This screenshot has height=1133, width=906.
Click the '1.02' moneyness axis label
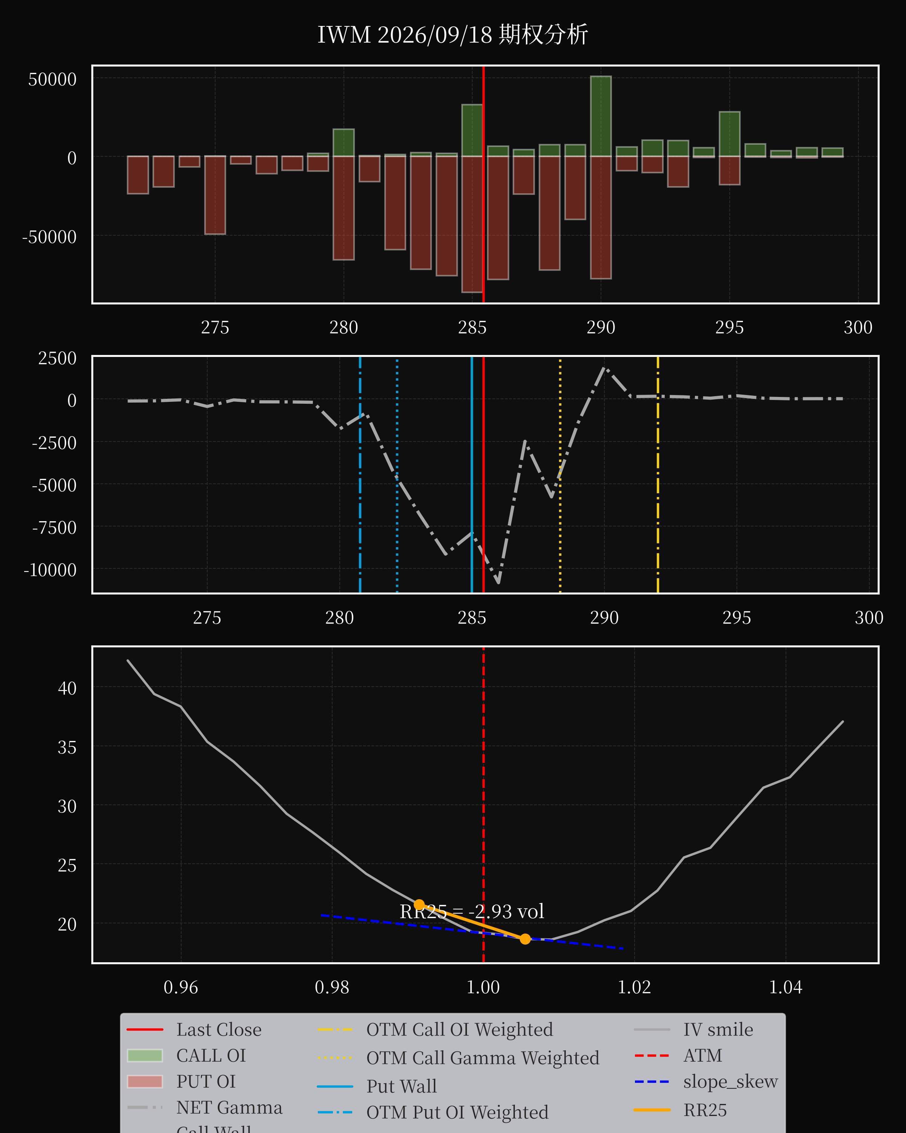tap(635, 988)
